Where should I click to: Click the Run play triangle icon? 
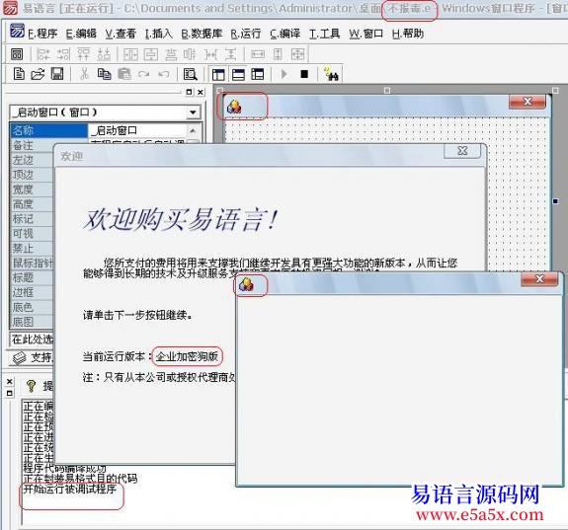coord(284,74)
